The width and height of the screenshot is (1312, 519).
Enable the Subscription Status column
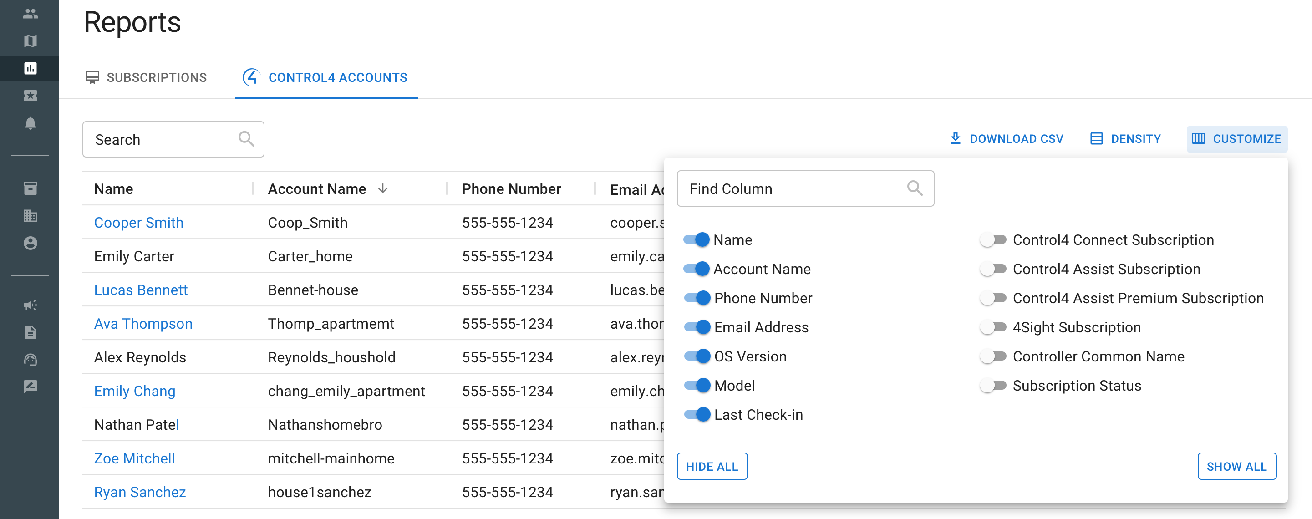click(x=993, y=385)
